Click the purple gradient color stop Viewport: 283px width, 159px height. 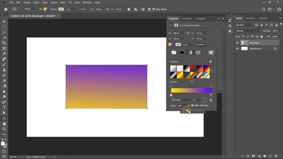tap(211, 95)
